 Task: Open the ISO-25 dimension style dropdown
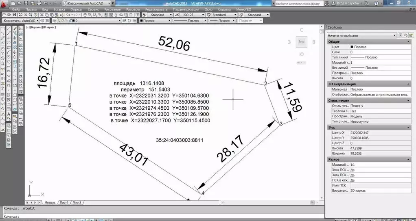(x=193, y=15)
